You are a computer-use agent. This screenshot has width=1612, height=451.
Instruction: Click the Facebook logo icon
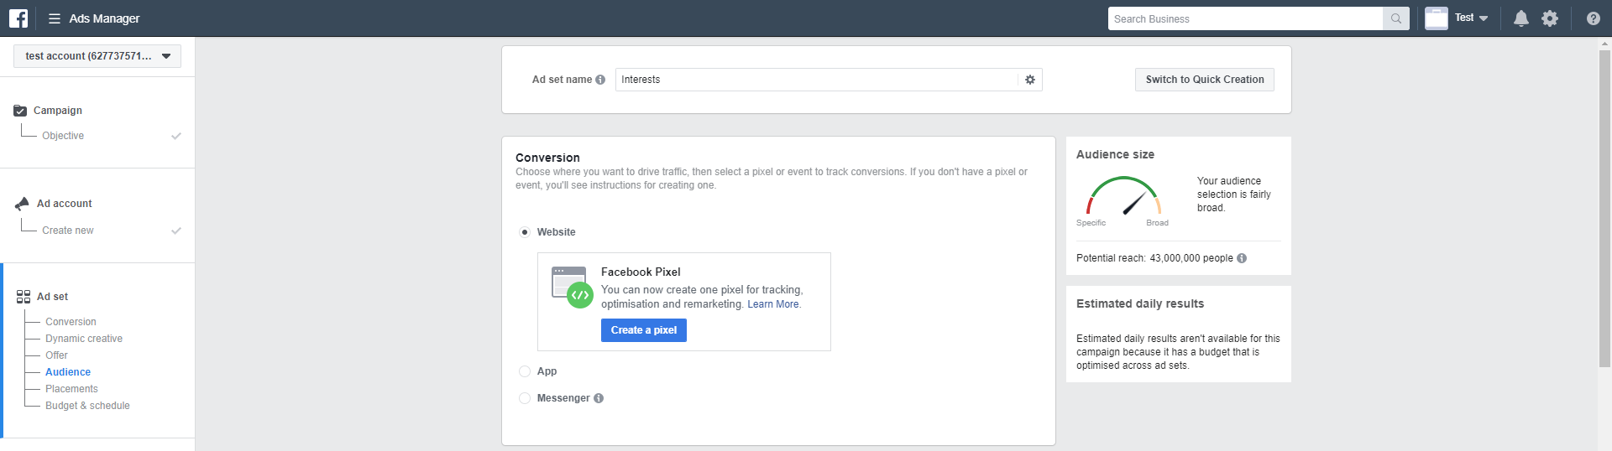pos(18,18)
